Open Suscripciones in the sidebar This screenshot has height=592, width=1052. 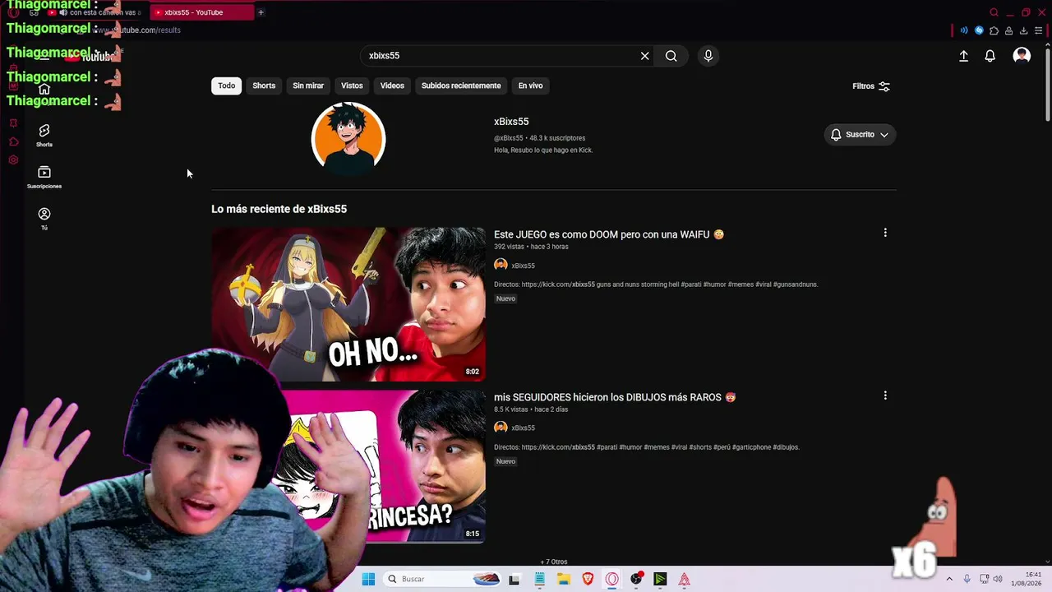pos(44,178)
